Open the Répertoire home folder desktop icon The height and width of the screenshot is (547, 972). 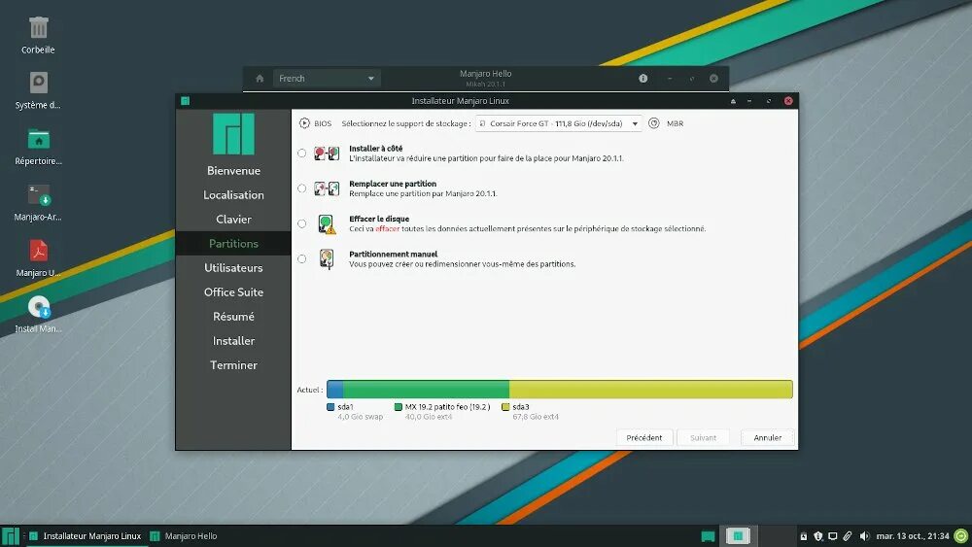click(x=39, y=139)
